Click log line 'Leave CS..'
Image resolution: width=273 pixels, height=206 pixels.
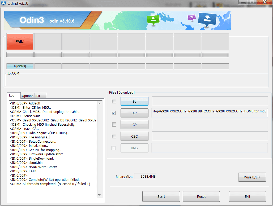[x=24, y=129]
